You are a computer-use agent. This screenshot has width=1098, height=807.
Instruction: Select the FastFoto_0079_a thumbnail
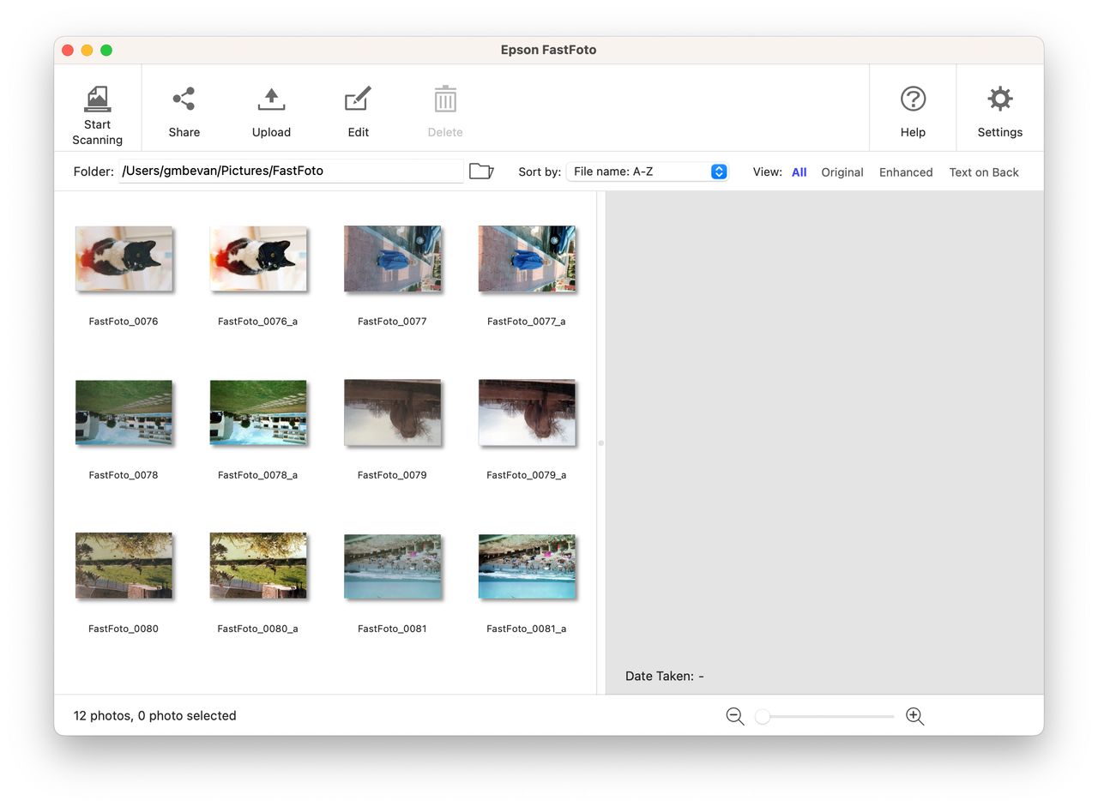point(527,413)
